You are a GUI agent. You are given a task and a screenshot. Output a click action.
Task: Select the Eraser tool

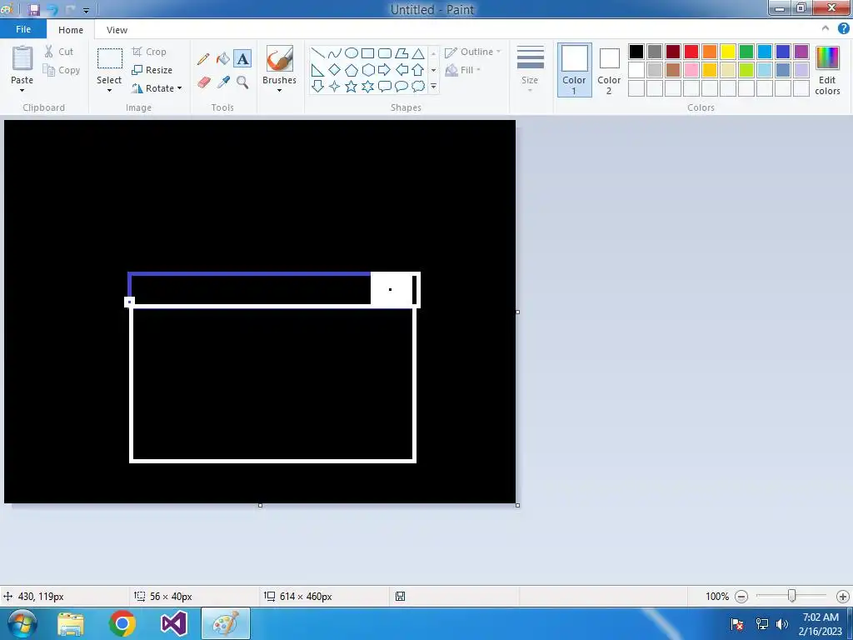[x=203, y=82]
